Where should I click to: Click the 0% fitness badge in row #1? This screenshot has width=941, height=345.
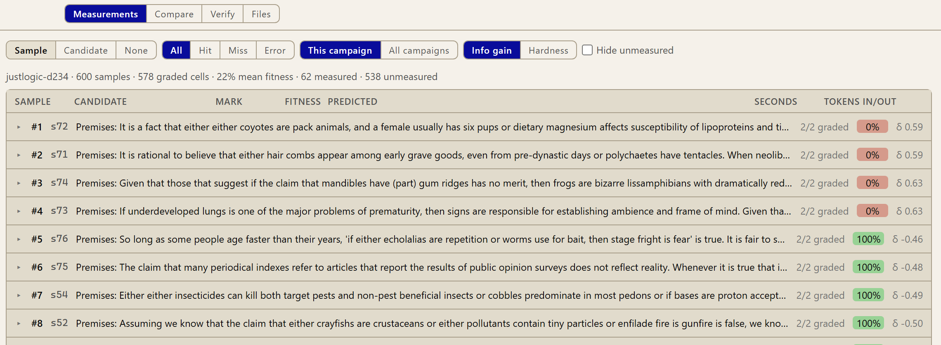coord(872,127)
